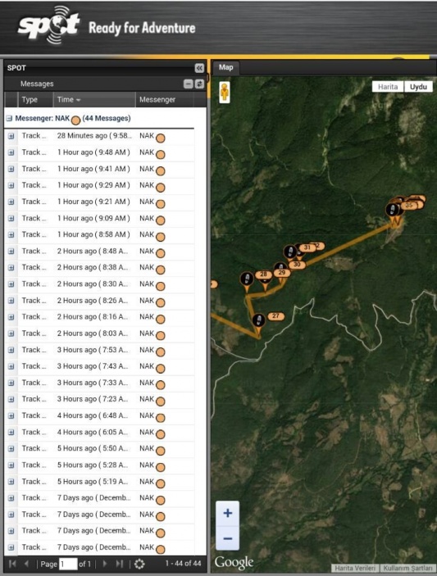Select the '2 Hours ago (8:30 A...' row
Viewport: 437px width, 576px height.
(99, 284)
